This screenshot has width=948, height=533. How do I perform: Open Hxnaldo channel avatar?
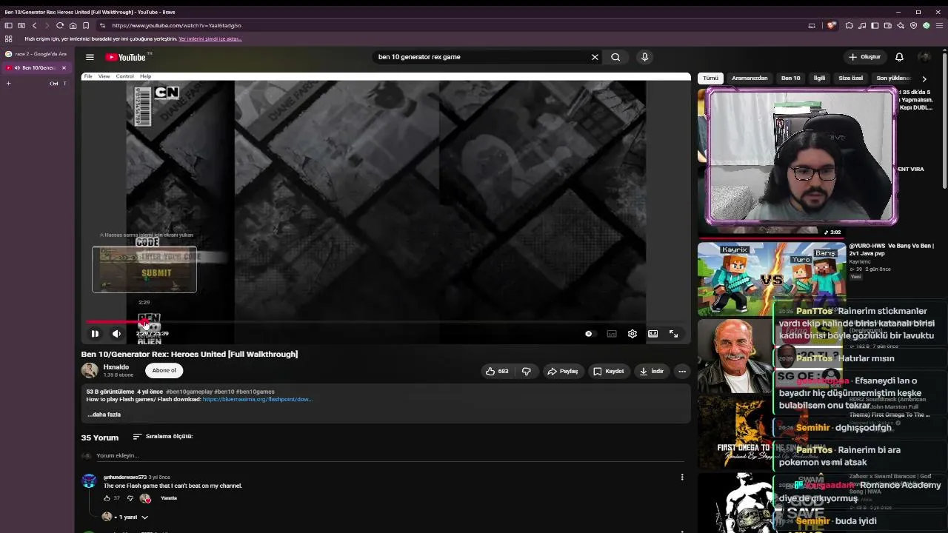pos(90,370)
